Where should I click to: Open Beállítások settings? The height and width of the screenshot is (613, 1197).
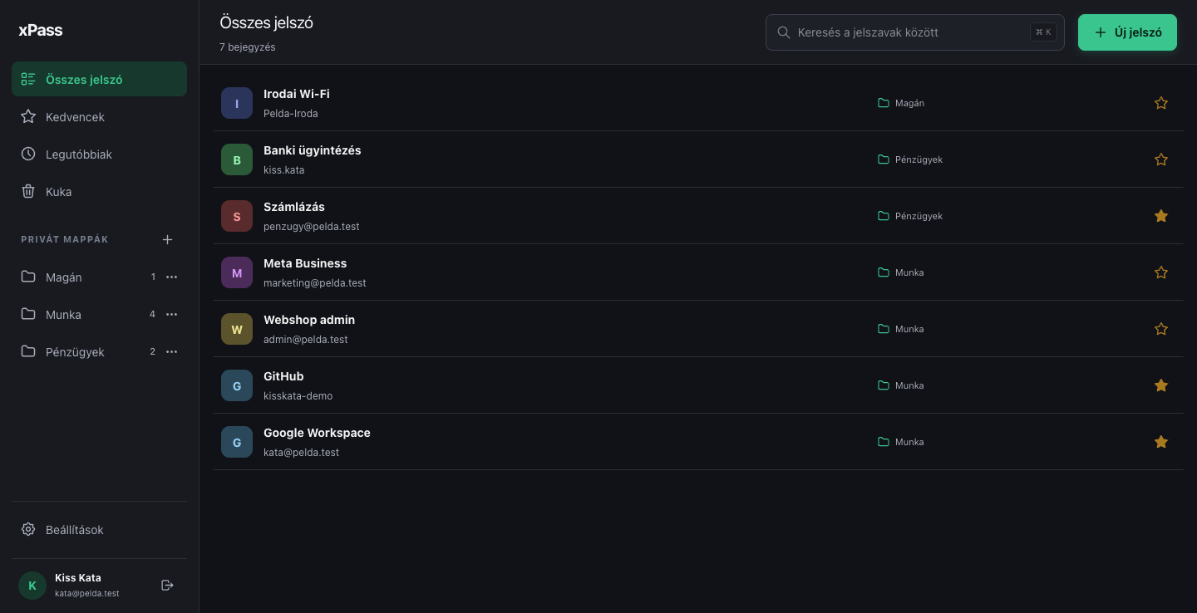[x=99, y=529]
